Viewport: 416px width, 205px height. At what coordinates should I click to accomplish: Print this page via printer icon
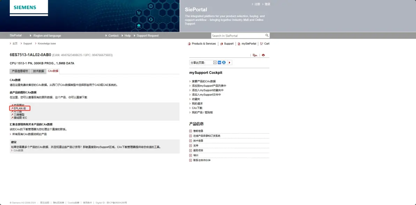pyautogui.click(x=263, y=55)
